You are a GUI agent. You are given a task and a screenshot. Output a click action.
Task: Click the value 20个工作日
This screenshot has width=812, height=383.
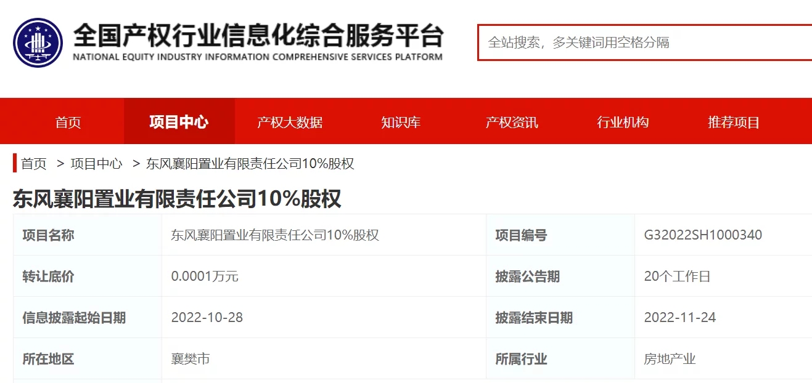[x=677, y=276]
